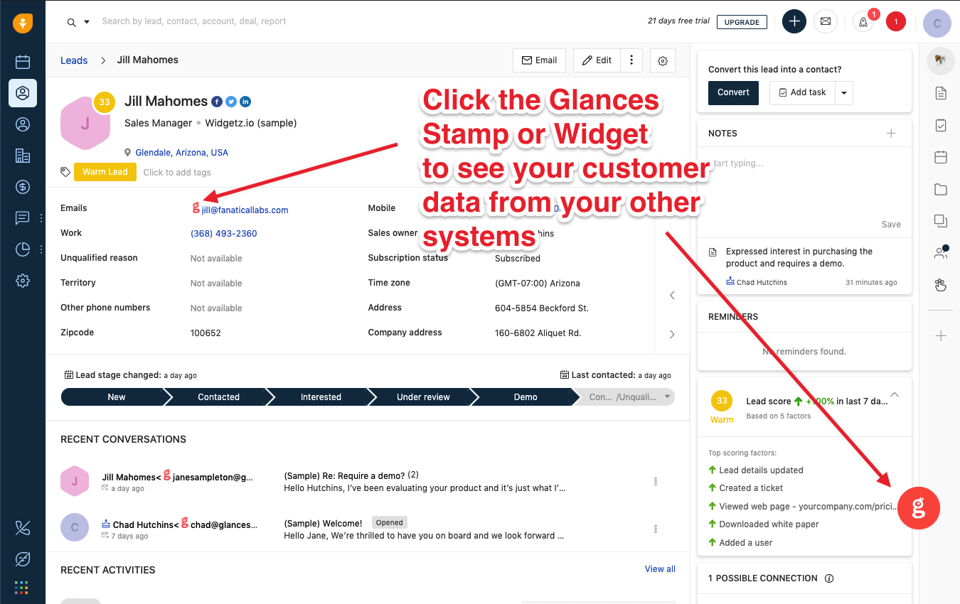Screen dimensions: 960x604
Task: Call the work number (368) 493-2360
Action: (224, 233)
